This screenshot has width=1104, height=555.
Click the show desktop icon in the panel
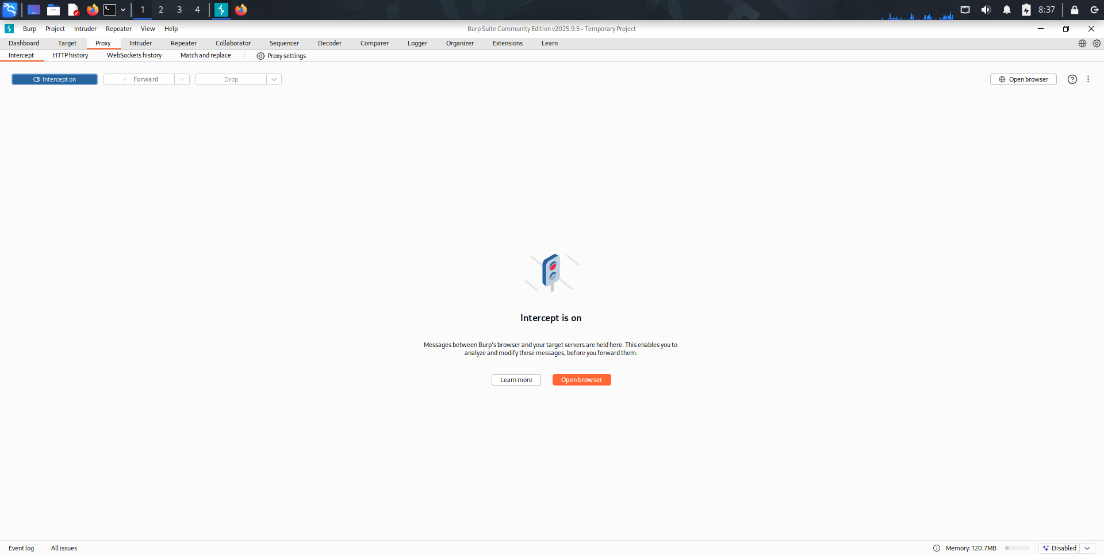pos(34,10)
